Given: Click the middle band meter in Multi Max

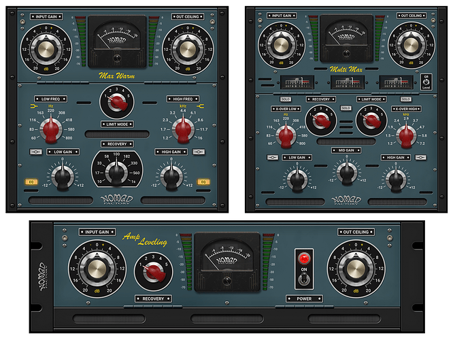Looking at the screenshot, I should click(x=348, y=82).
